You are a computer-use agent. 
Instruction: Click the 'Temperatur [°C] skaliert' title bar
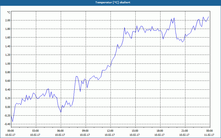point(110,2)
